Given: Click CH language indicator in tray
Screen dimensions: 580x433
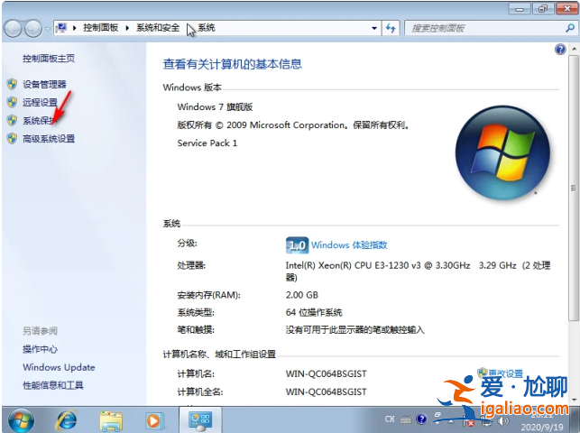Looking at the screenshot, I should point(390,419).
